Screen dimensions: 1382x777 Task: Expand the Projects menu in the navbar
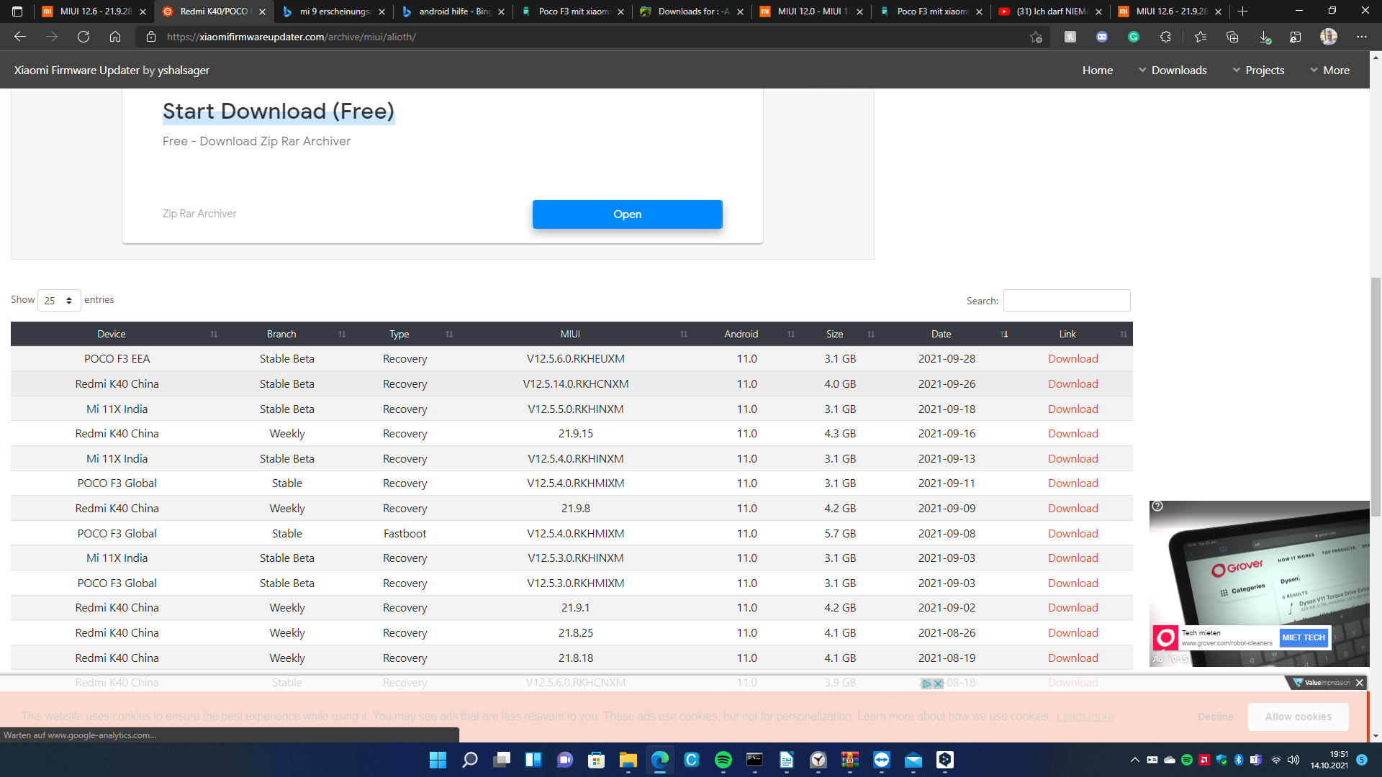pyautogui.click(x=1258, y=70)
